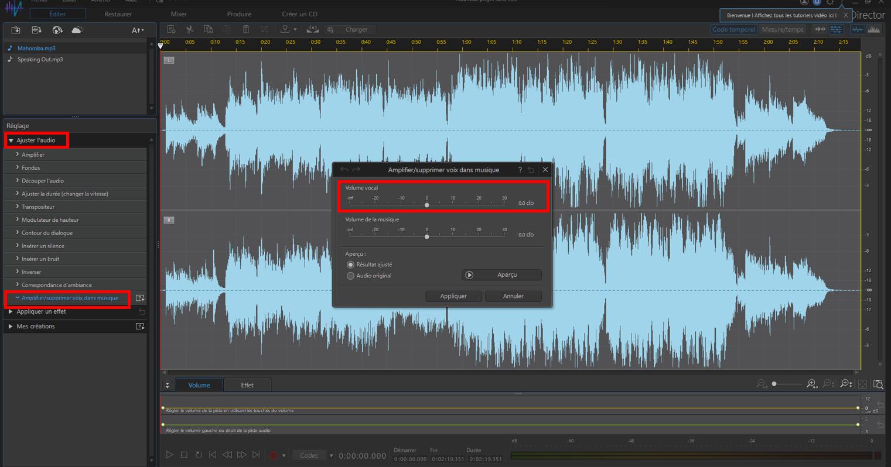Image resolution: width=891 pixels, height=467 pixels.
Task: Enable the Mesure/temps timeline mode
Action: [x=782, y=29]
